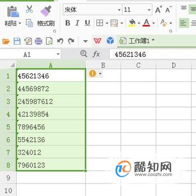Apply the red font color
Image resolution: width=196 pixels, height=196 pixels.
(146, 23)
